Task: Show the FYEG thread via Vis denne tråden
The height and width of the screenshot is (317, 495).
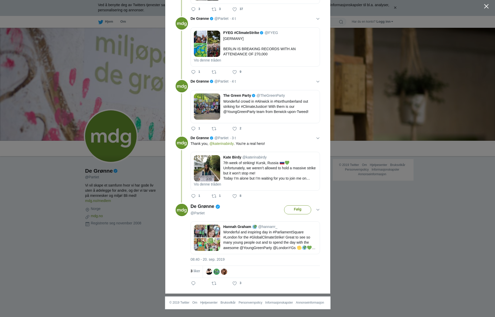Action: click(x=207, y=60)
